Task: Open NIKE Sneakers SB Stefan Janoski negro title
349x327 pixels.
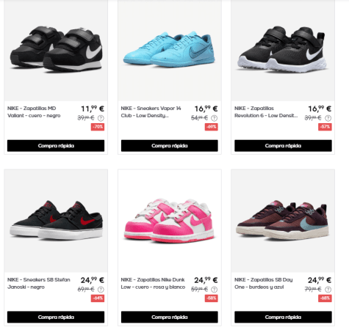Action: (39, 283)
